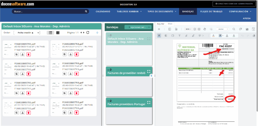The height and width of the screenshot is (126, 258).
Task: Switch the inbox to list view
Action: click(50, 33)
